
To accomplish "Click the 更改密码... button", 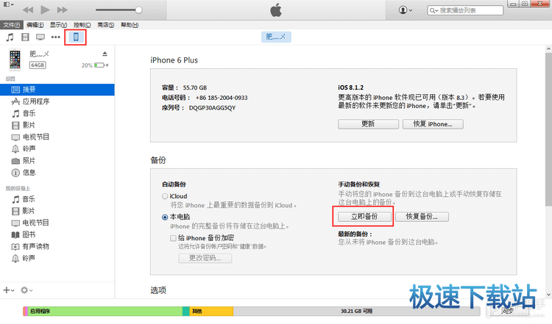I will 205,259.
